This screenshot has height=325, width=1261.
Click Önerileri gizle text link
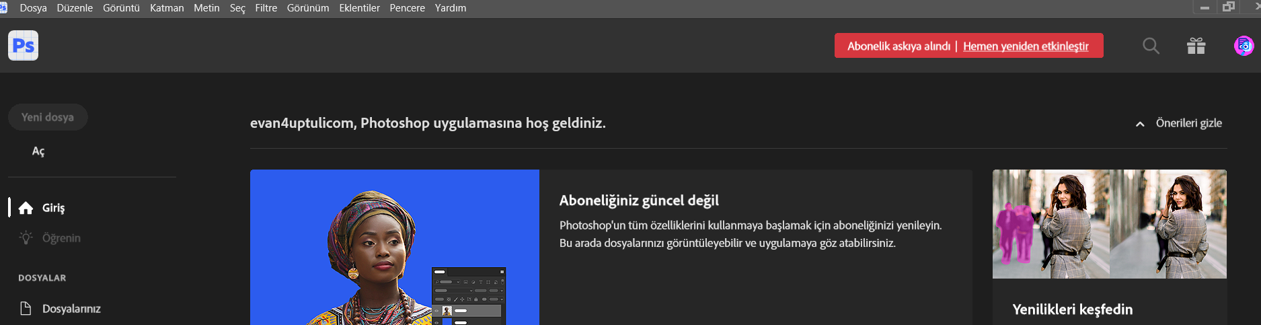(x=1188, y=123)
